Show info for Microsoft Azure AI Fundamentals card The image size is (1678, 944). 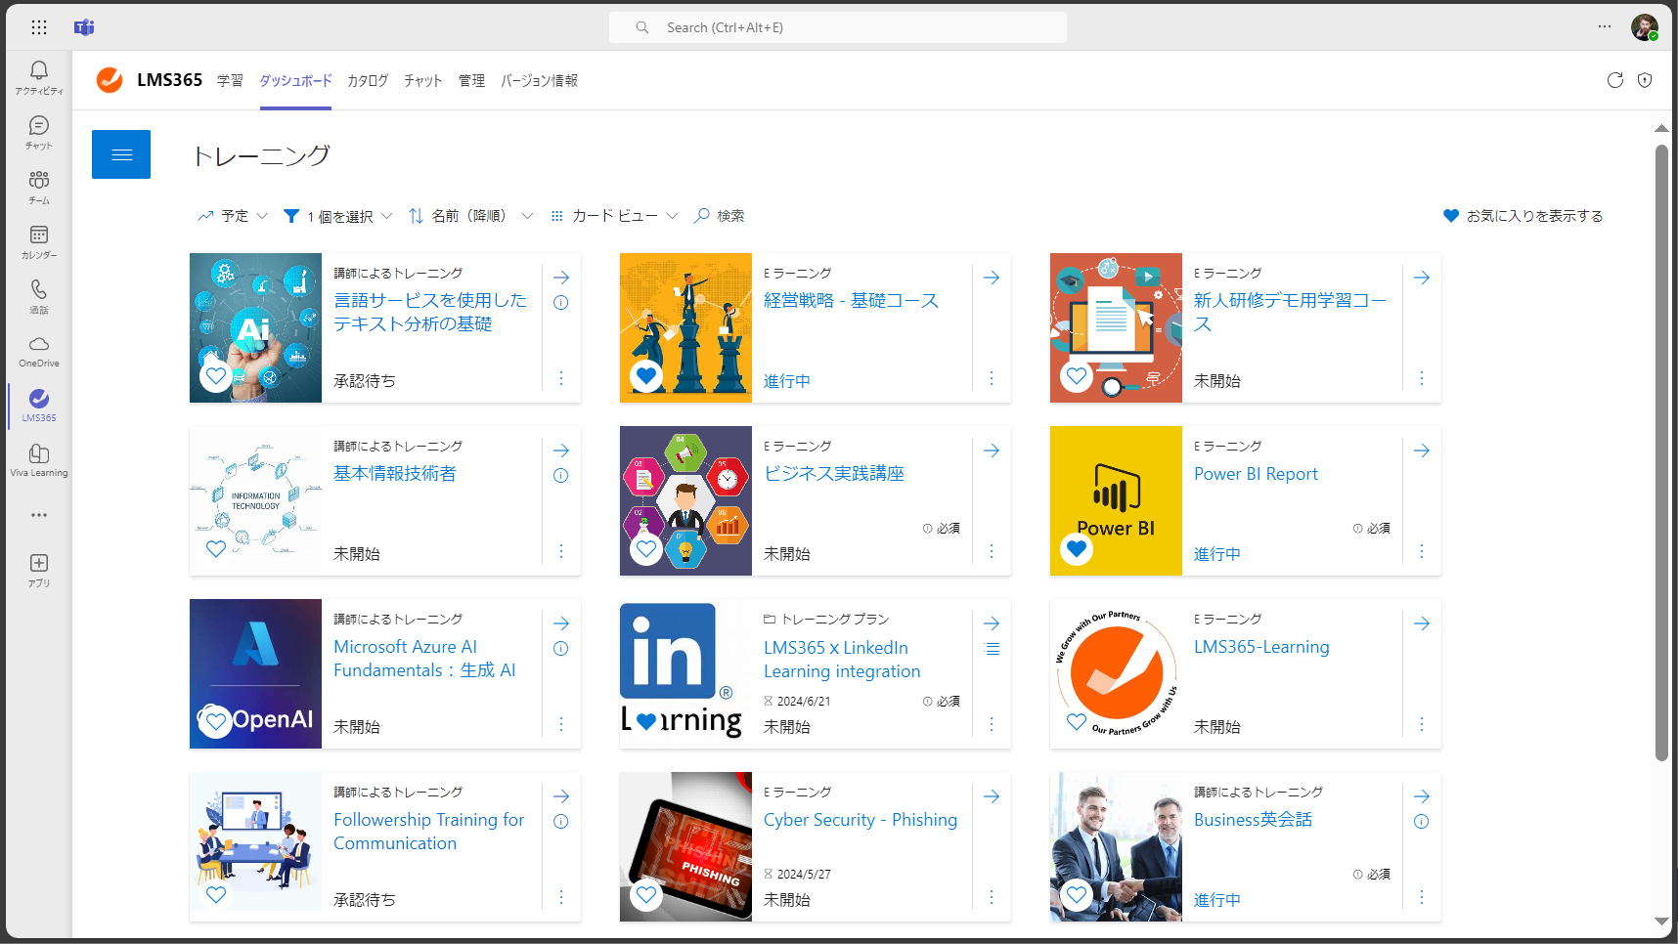[561, 649]
